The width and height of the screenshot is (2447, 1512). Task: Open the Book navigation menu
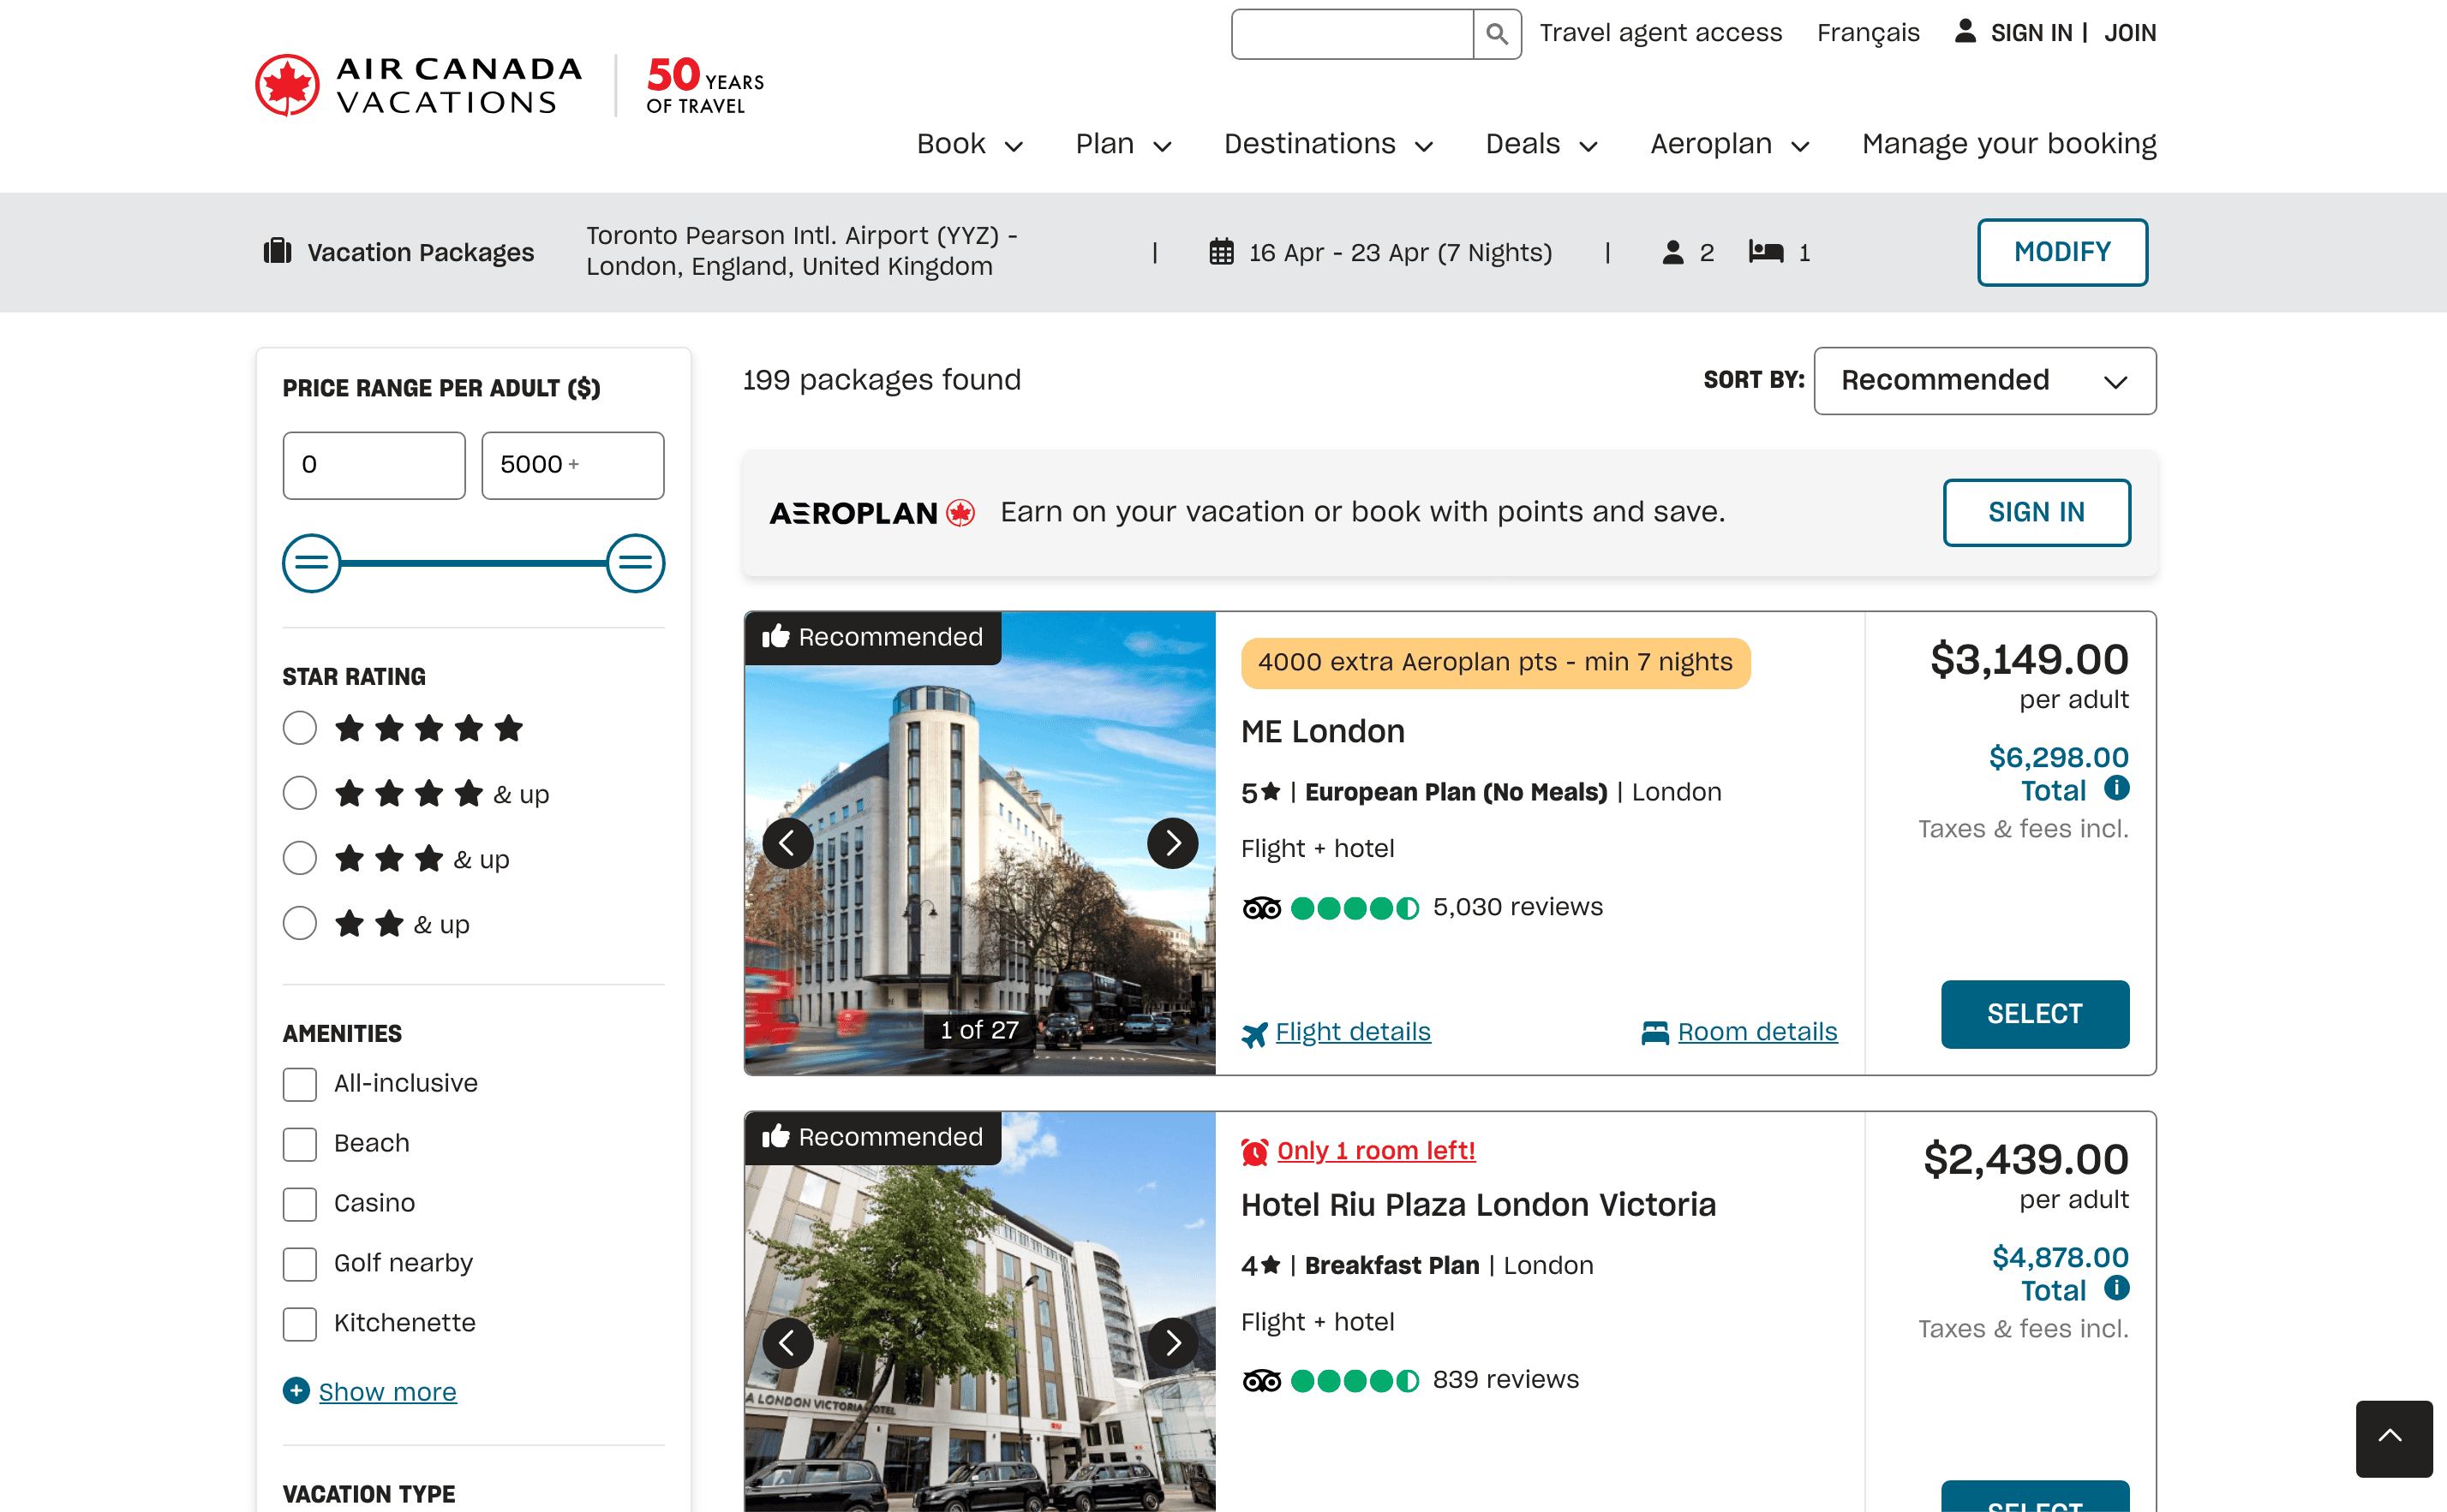968,144
